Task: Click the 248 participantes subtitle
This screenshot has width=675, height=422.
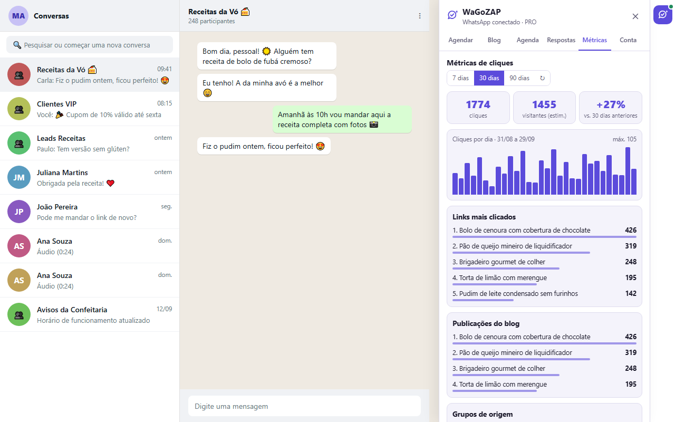Action: pos(211,21)
